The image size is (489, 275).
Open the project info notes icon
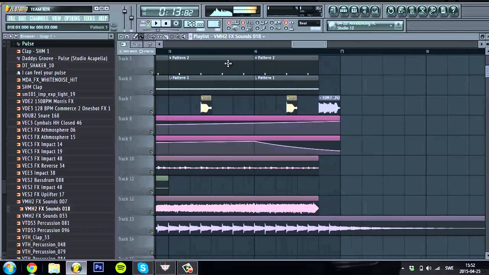point(443,11)
